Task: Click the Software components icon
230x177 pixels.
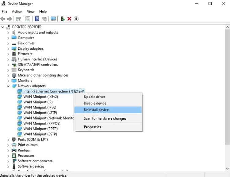Action: tap(14, 161)
